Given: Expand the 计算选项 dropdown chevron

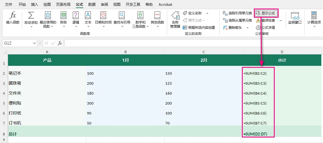Looking at the screenshot, I should [314, 27].
